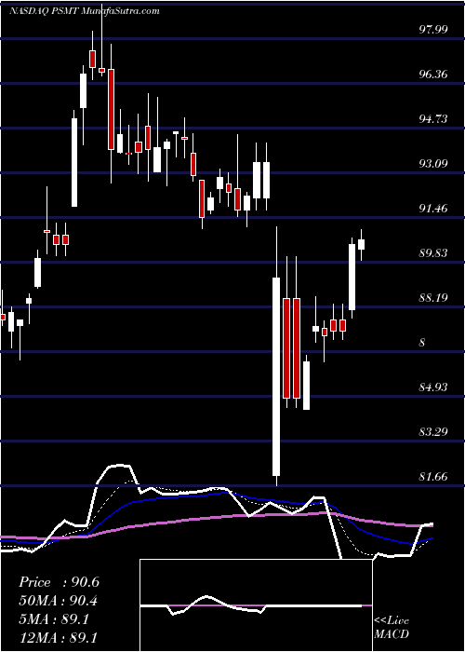Click the 94.73 price axis label
The width and height of the screenshot is (465, 652).
click(433, 119)
